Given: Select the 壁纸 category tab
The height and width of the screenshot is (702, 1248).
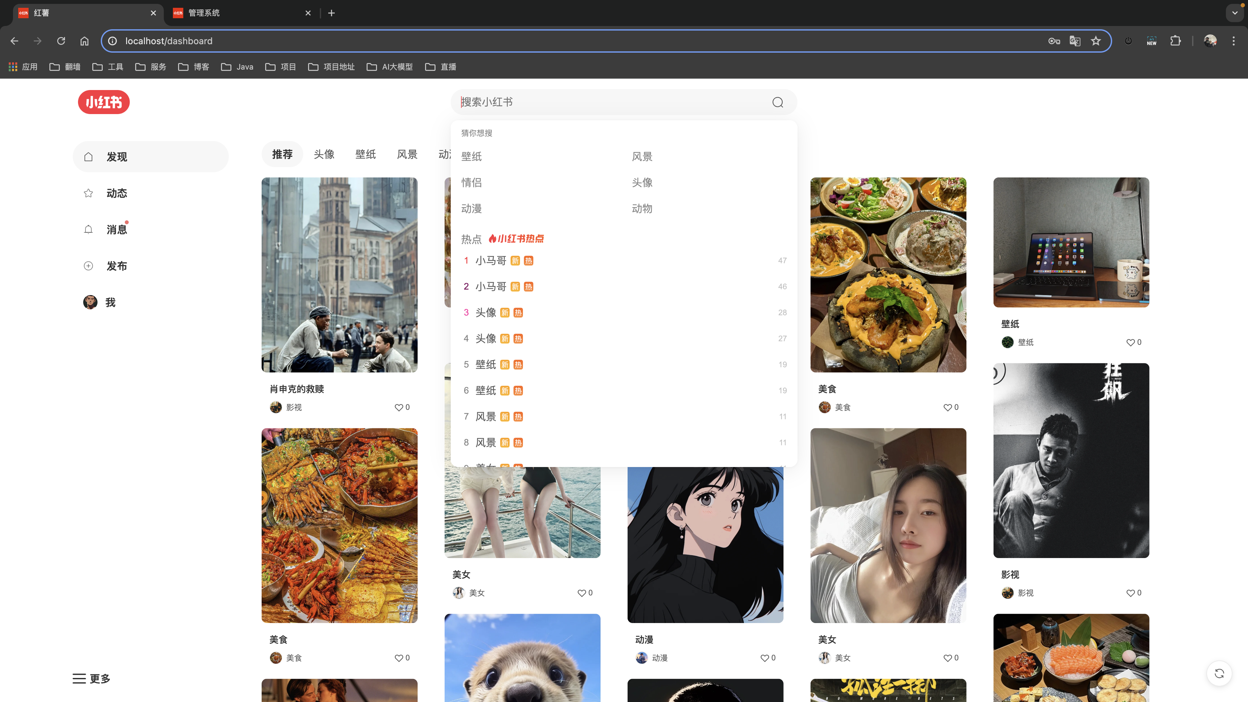Looking at the screenshot, I should click(366, 155).
